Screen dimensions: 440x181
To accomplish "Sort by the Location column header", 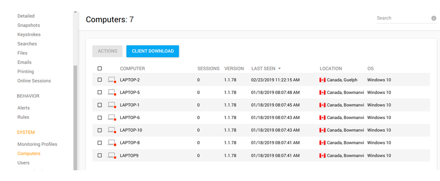I will point(331,68).
